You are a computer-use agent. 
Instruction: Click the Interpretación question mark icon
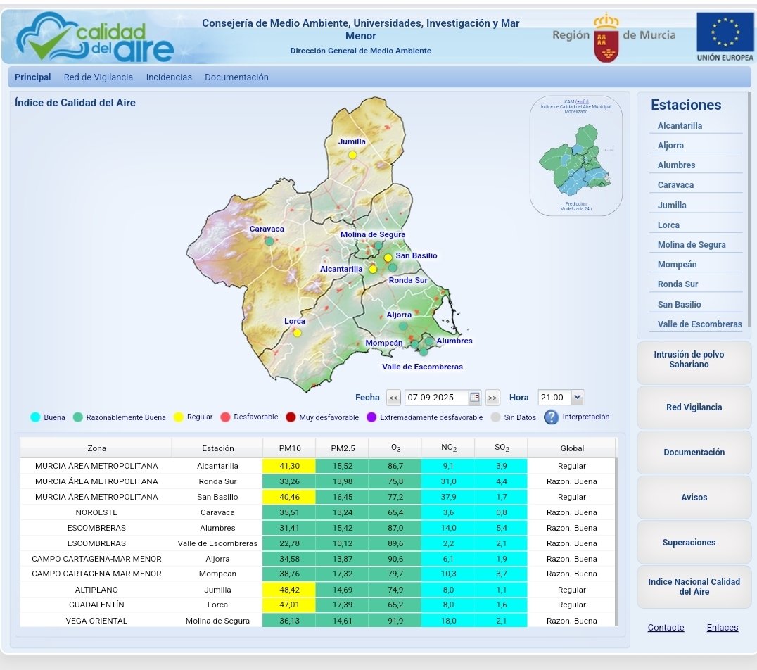click(550, 417)
